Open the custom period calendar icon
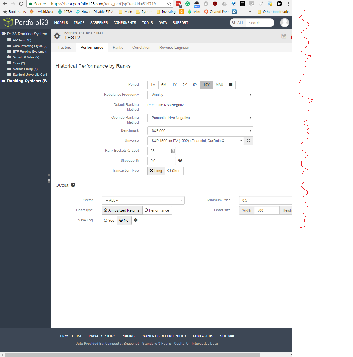353x357 pixels. click(x=231, y=85)
